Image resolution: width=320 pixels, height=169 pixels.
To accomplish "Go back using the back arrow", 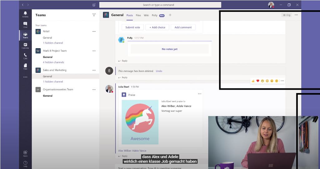I will tap(23, 5).
